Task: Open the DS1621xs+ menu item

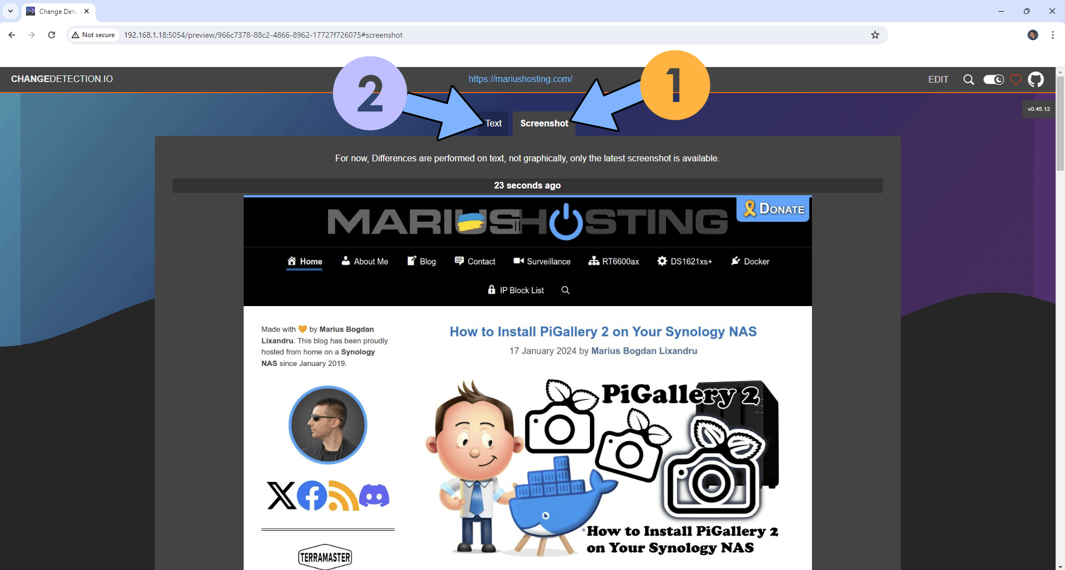Action: pos(685,261)
